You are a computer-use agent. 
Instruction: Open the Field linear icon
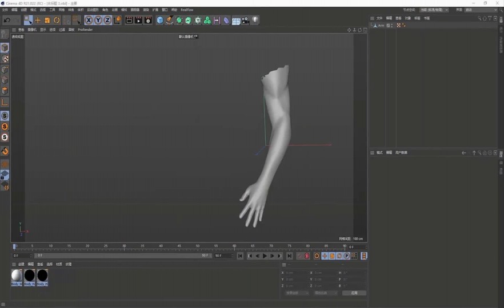(x=217, y=21)
